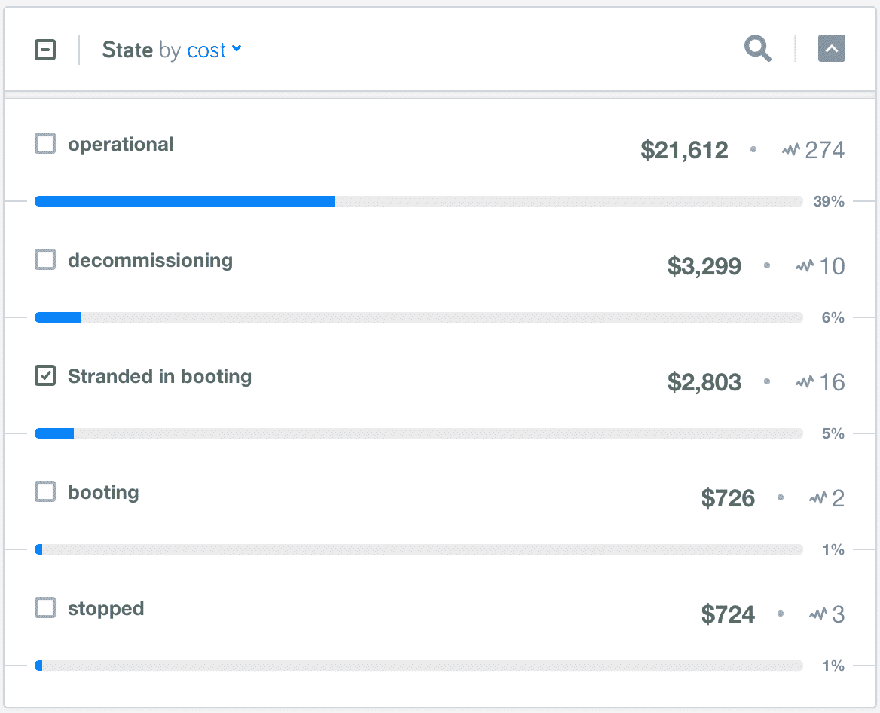Check the decommissioning state checkbox
This screenshot has width=880, height=713.
click(x=45, y=260)
